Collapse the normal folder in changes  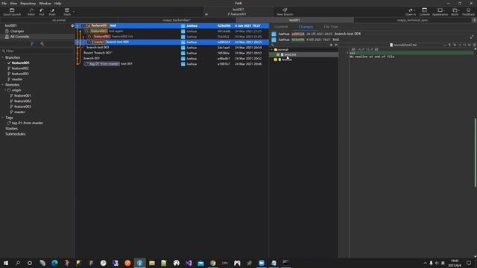pyautogui.click(x=272, y=50)
